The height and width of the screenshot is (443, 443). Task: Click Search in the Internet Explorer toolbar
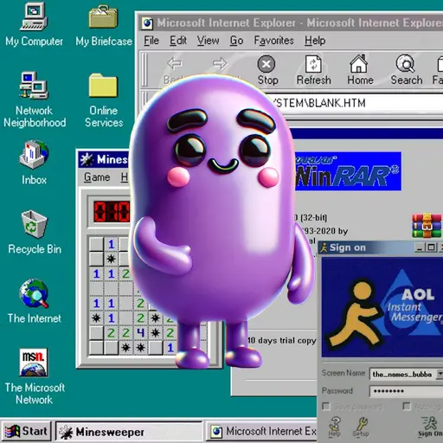pyautogui.click(x=406, y=70)
